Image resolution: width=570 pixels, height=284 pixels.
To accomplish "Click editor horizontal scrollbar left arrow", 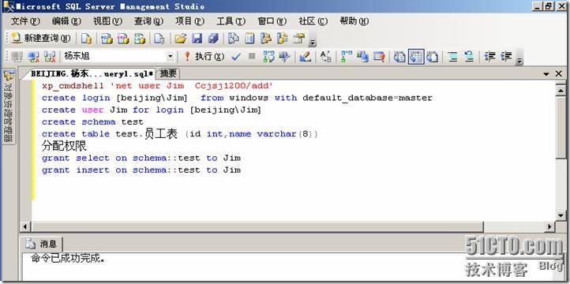I will point(25,227).
